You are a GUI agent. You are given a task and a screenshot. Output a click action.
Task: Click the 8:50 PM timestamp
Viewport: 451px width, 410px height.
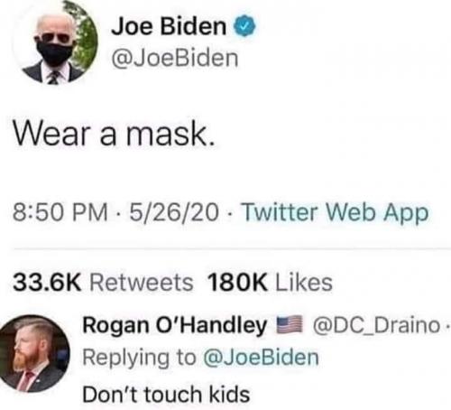[x=60, y=212]
